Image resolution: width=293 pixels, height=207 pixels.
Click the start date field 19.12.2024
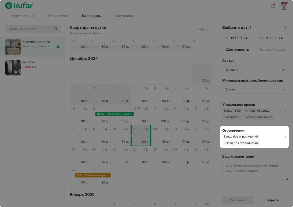pyautogui.click(x=239, y=38)
